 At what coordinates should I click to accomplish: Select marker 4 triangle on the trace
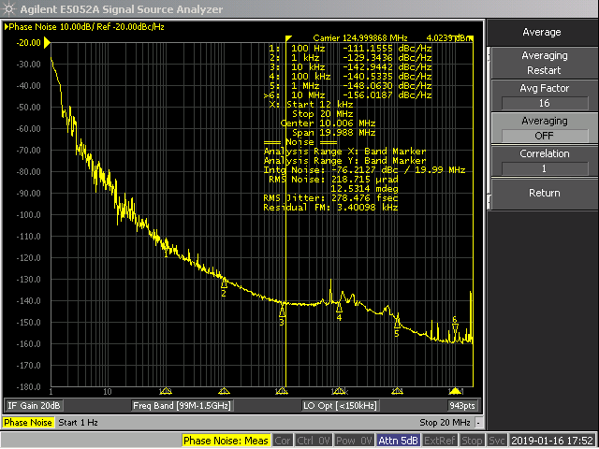(x=339, y=308)
